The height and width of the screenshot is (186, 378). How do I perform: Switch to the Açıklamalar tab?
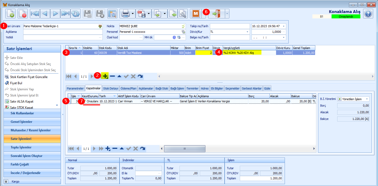pos(146,88)
